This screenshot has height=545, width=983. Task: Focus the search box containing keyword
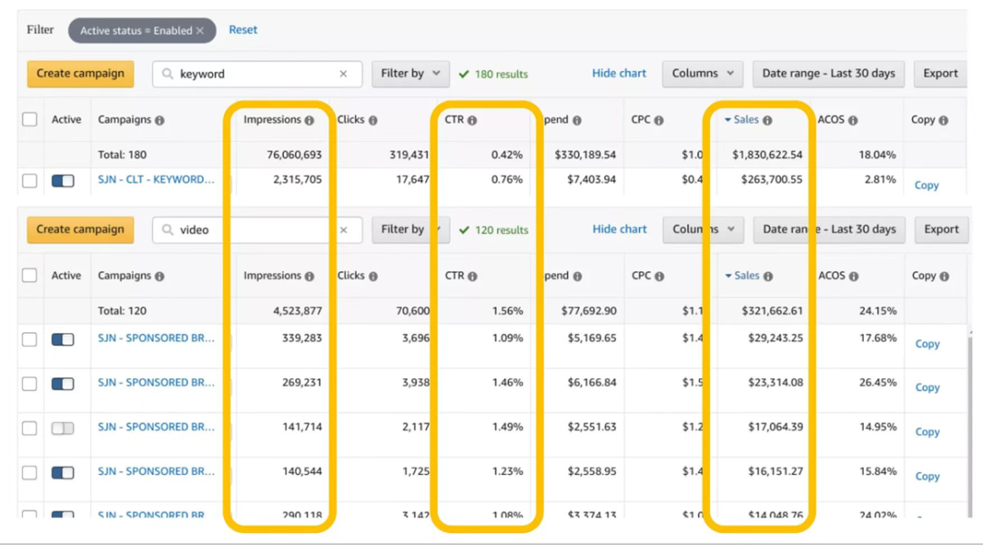[257, 74]
